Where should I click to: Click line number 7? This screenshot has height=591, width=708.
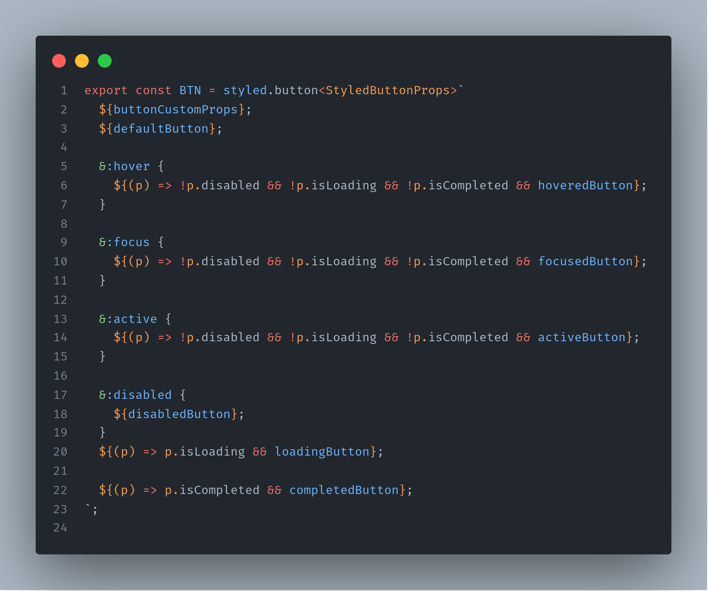[x=64, y=205]
